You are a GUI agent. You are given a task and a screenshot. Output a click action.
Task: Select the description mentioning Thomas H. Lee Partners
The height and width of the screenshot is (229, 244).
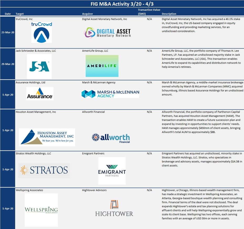coord(201,59)
